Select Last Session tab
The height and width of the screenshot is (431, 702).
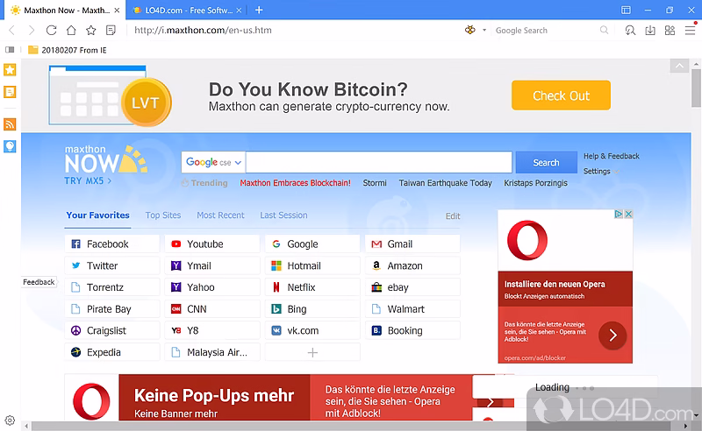(283, 215)
